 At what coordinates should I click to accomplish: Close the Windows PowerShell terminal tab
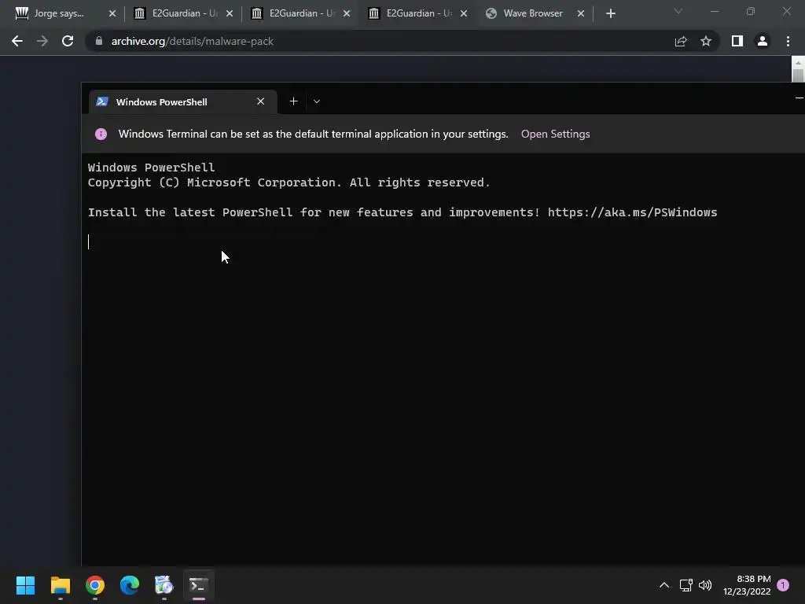[x=260, y=101]
